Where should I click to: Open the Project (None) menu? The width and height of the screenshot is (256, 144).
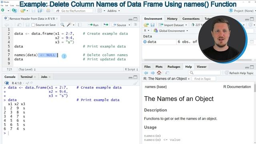[242, 11]
